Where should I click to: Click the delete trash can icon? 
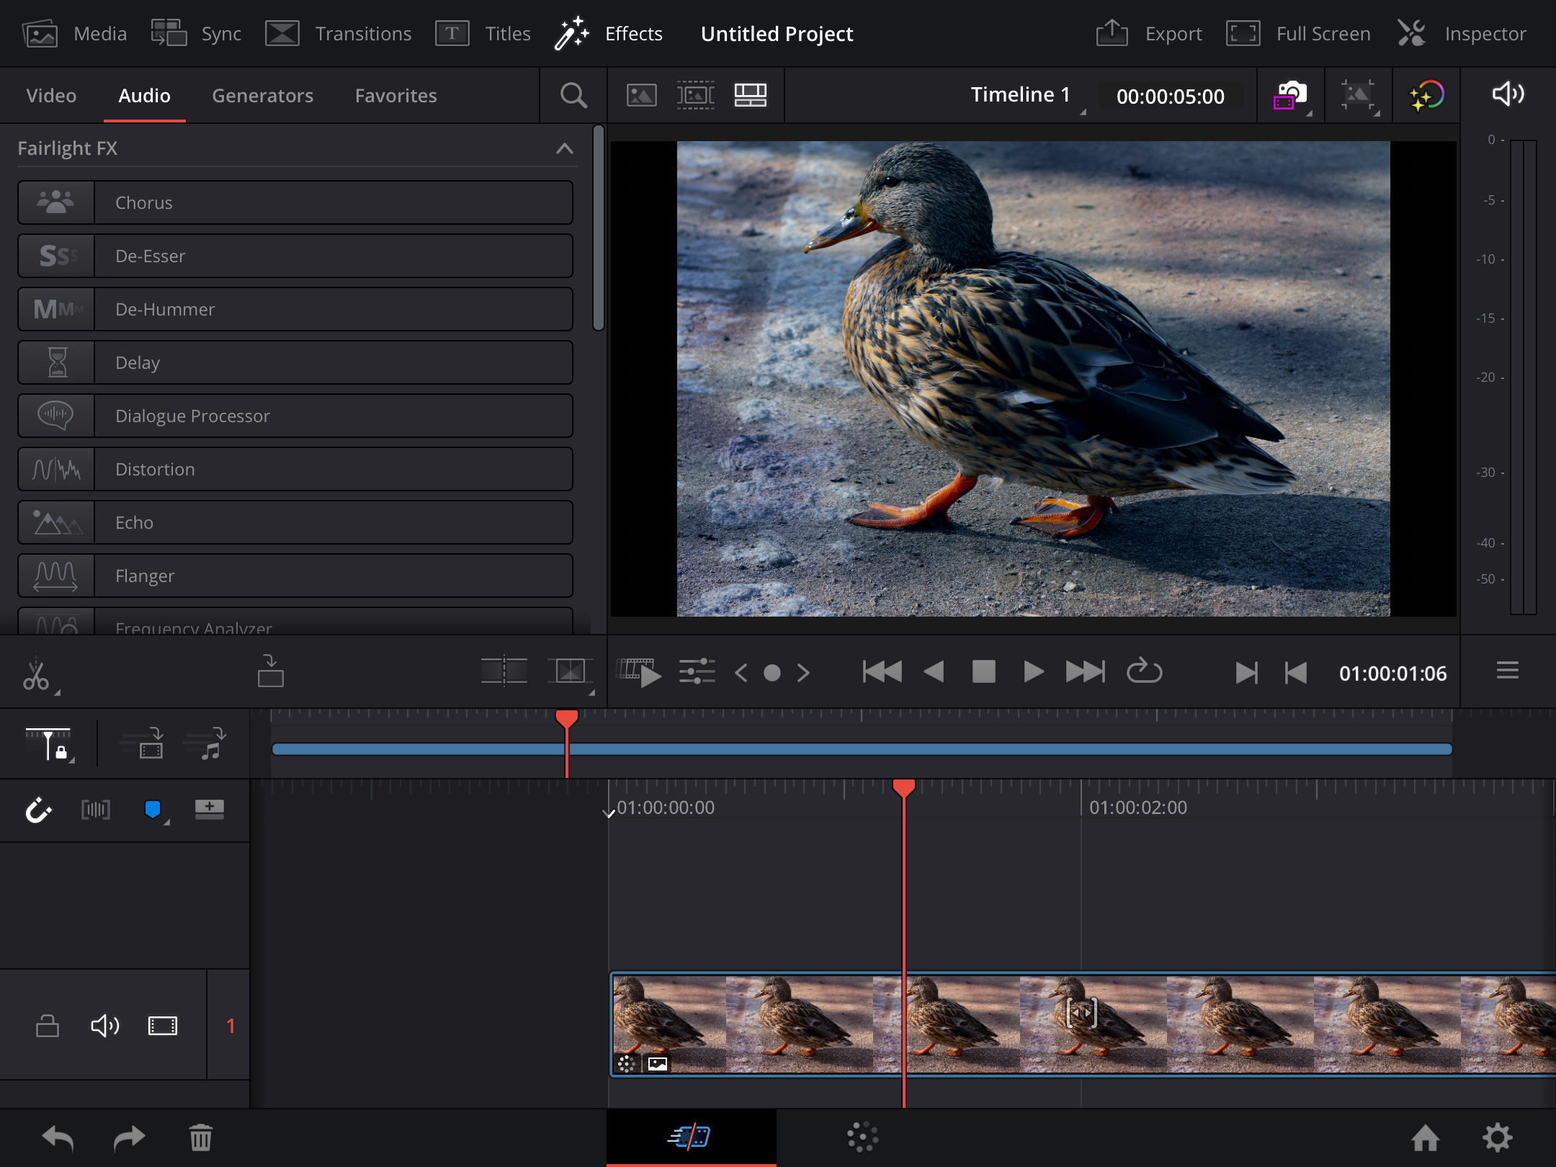click(x=200, y=1137)
